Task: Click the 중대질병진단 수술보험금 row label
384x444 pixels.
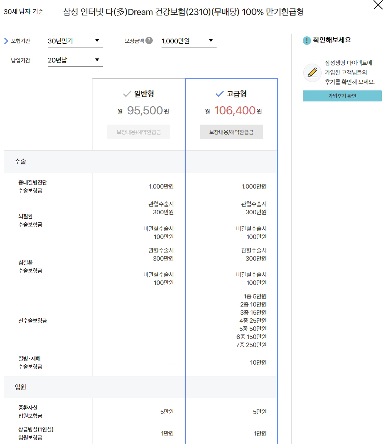Action: point(33,186)
